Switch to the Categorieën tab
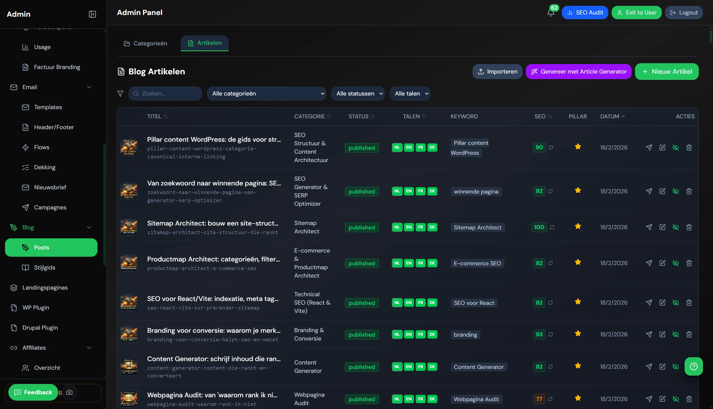713x409 pixels. pyautogui.click(x=145, y=43)
